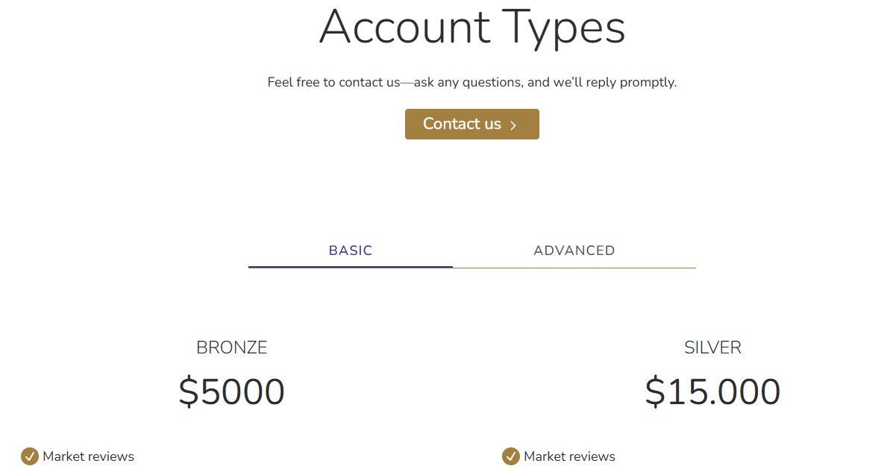Click the contact prompt text above the button
This screenshot has height=469, width=887.
click(471, 82)
